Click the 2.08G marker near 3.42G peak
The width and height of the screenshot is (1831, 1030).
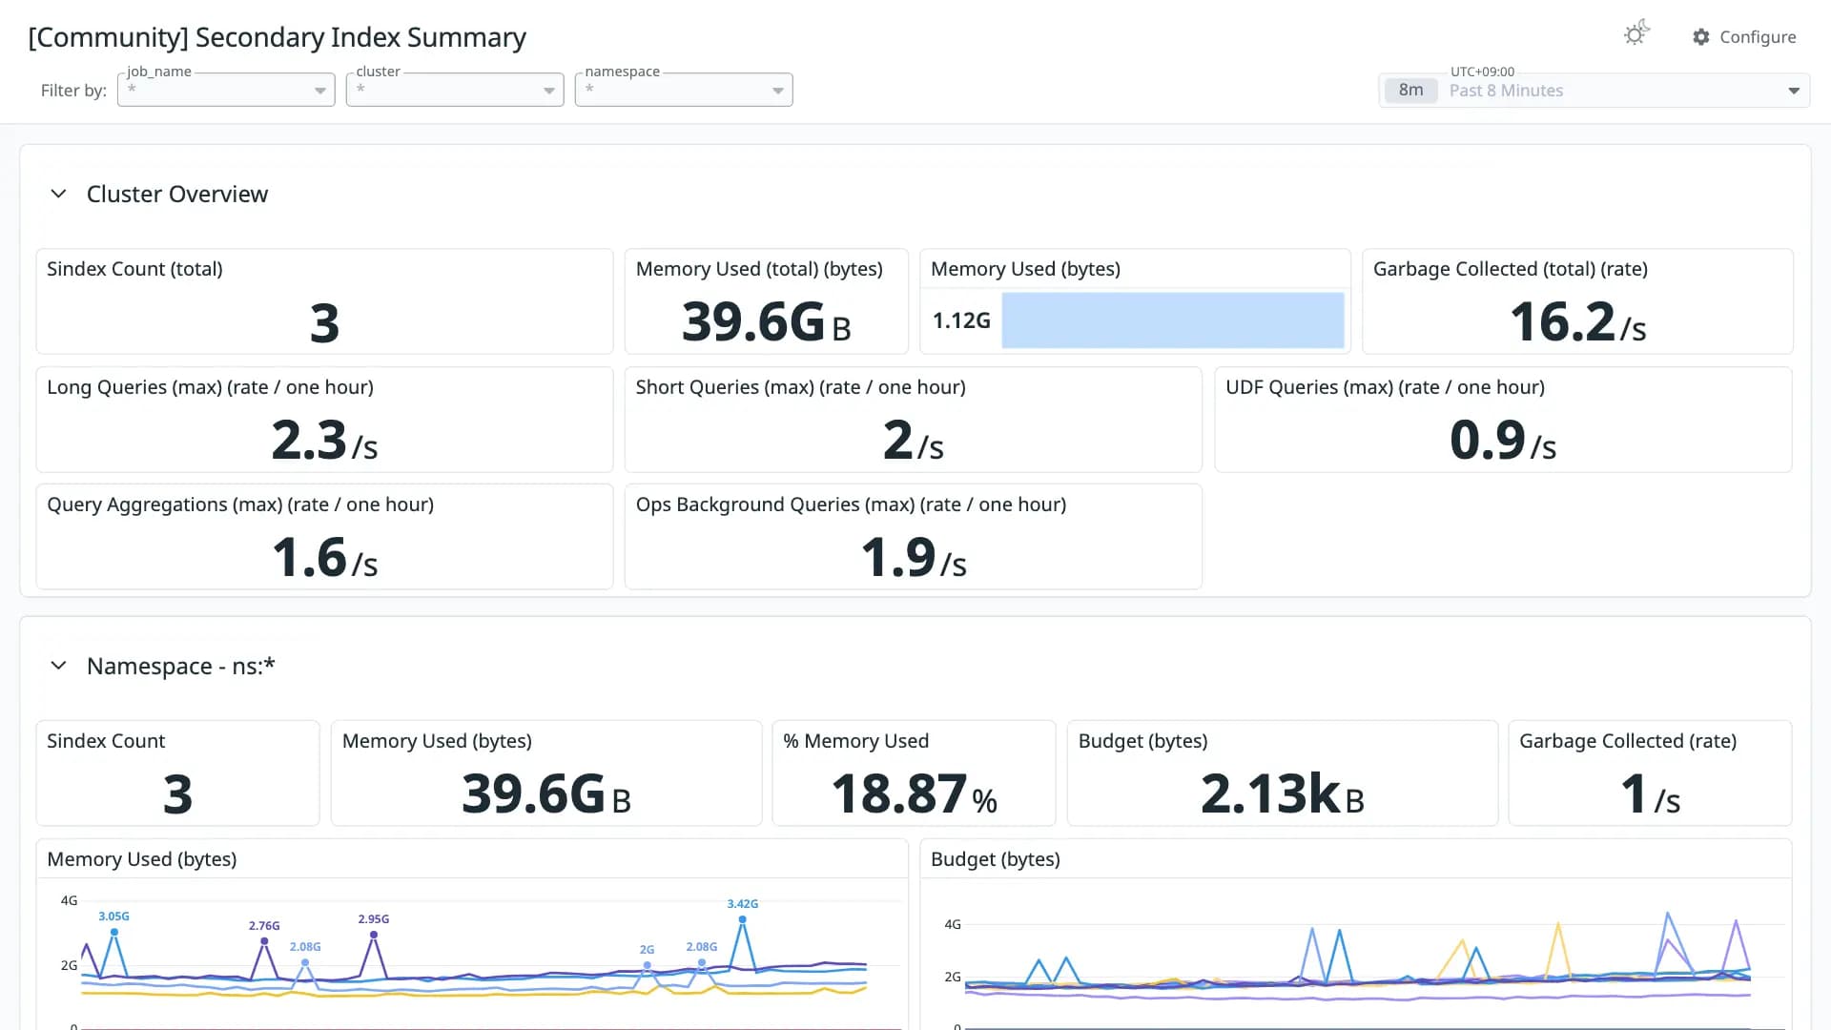[702, 963]
